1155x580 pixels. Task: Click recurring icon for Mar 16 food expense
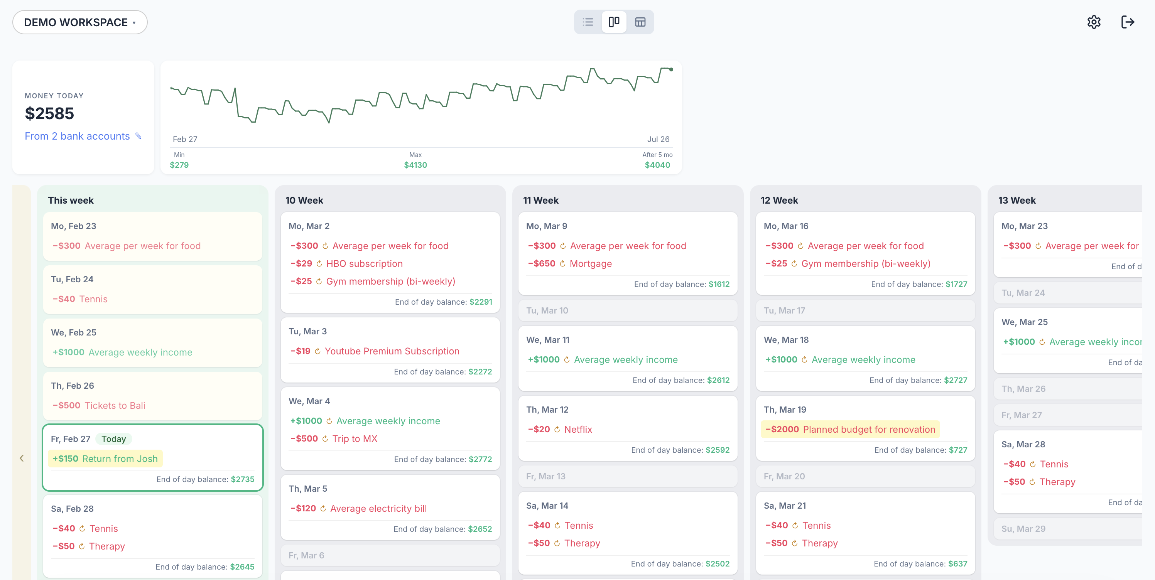[x=800, y=246]
